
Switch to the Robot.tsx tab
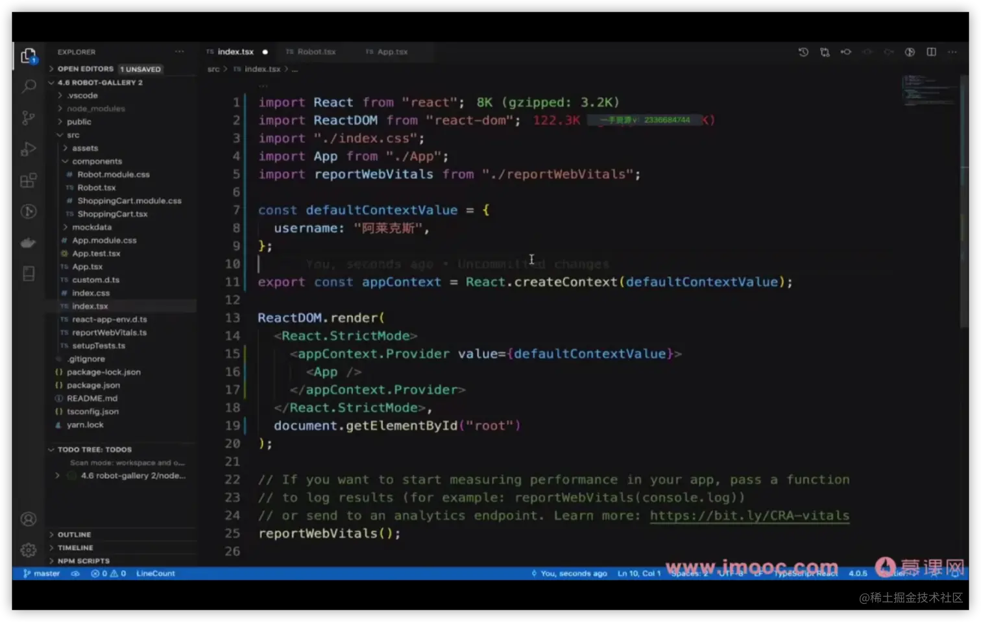[x=311, y=52]
